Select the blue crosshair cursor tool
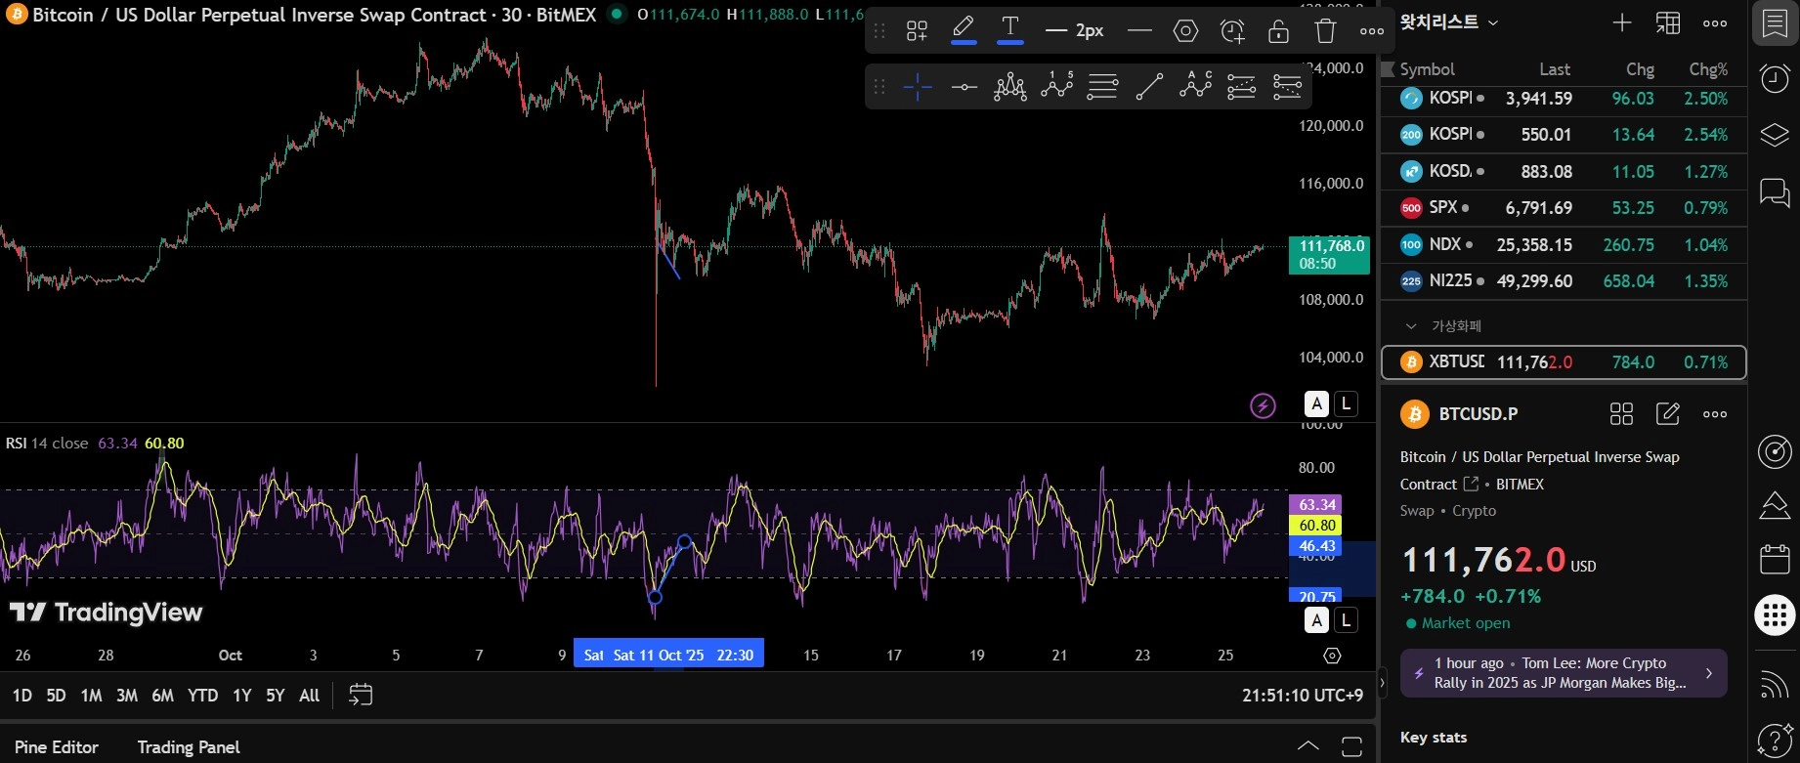Viewport: 1800px width, 763px height. click(x=918, y=87)
